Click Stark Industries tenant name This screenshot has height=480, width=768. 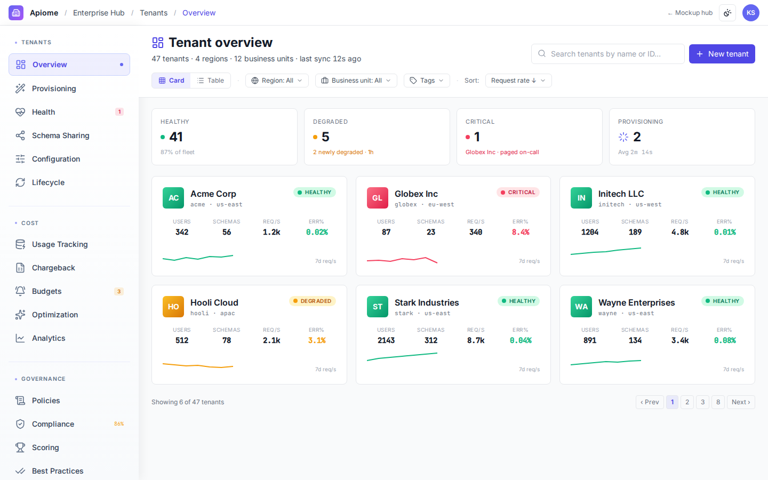click(427, 302)
